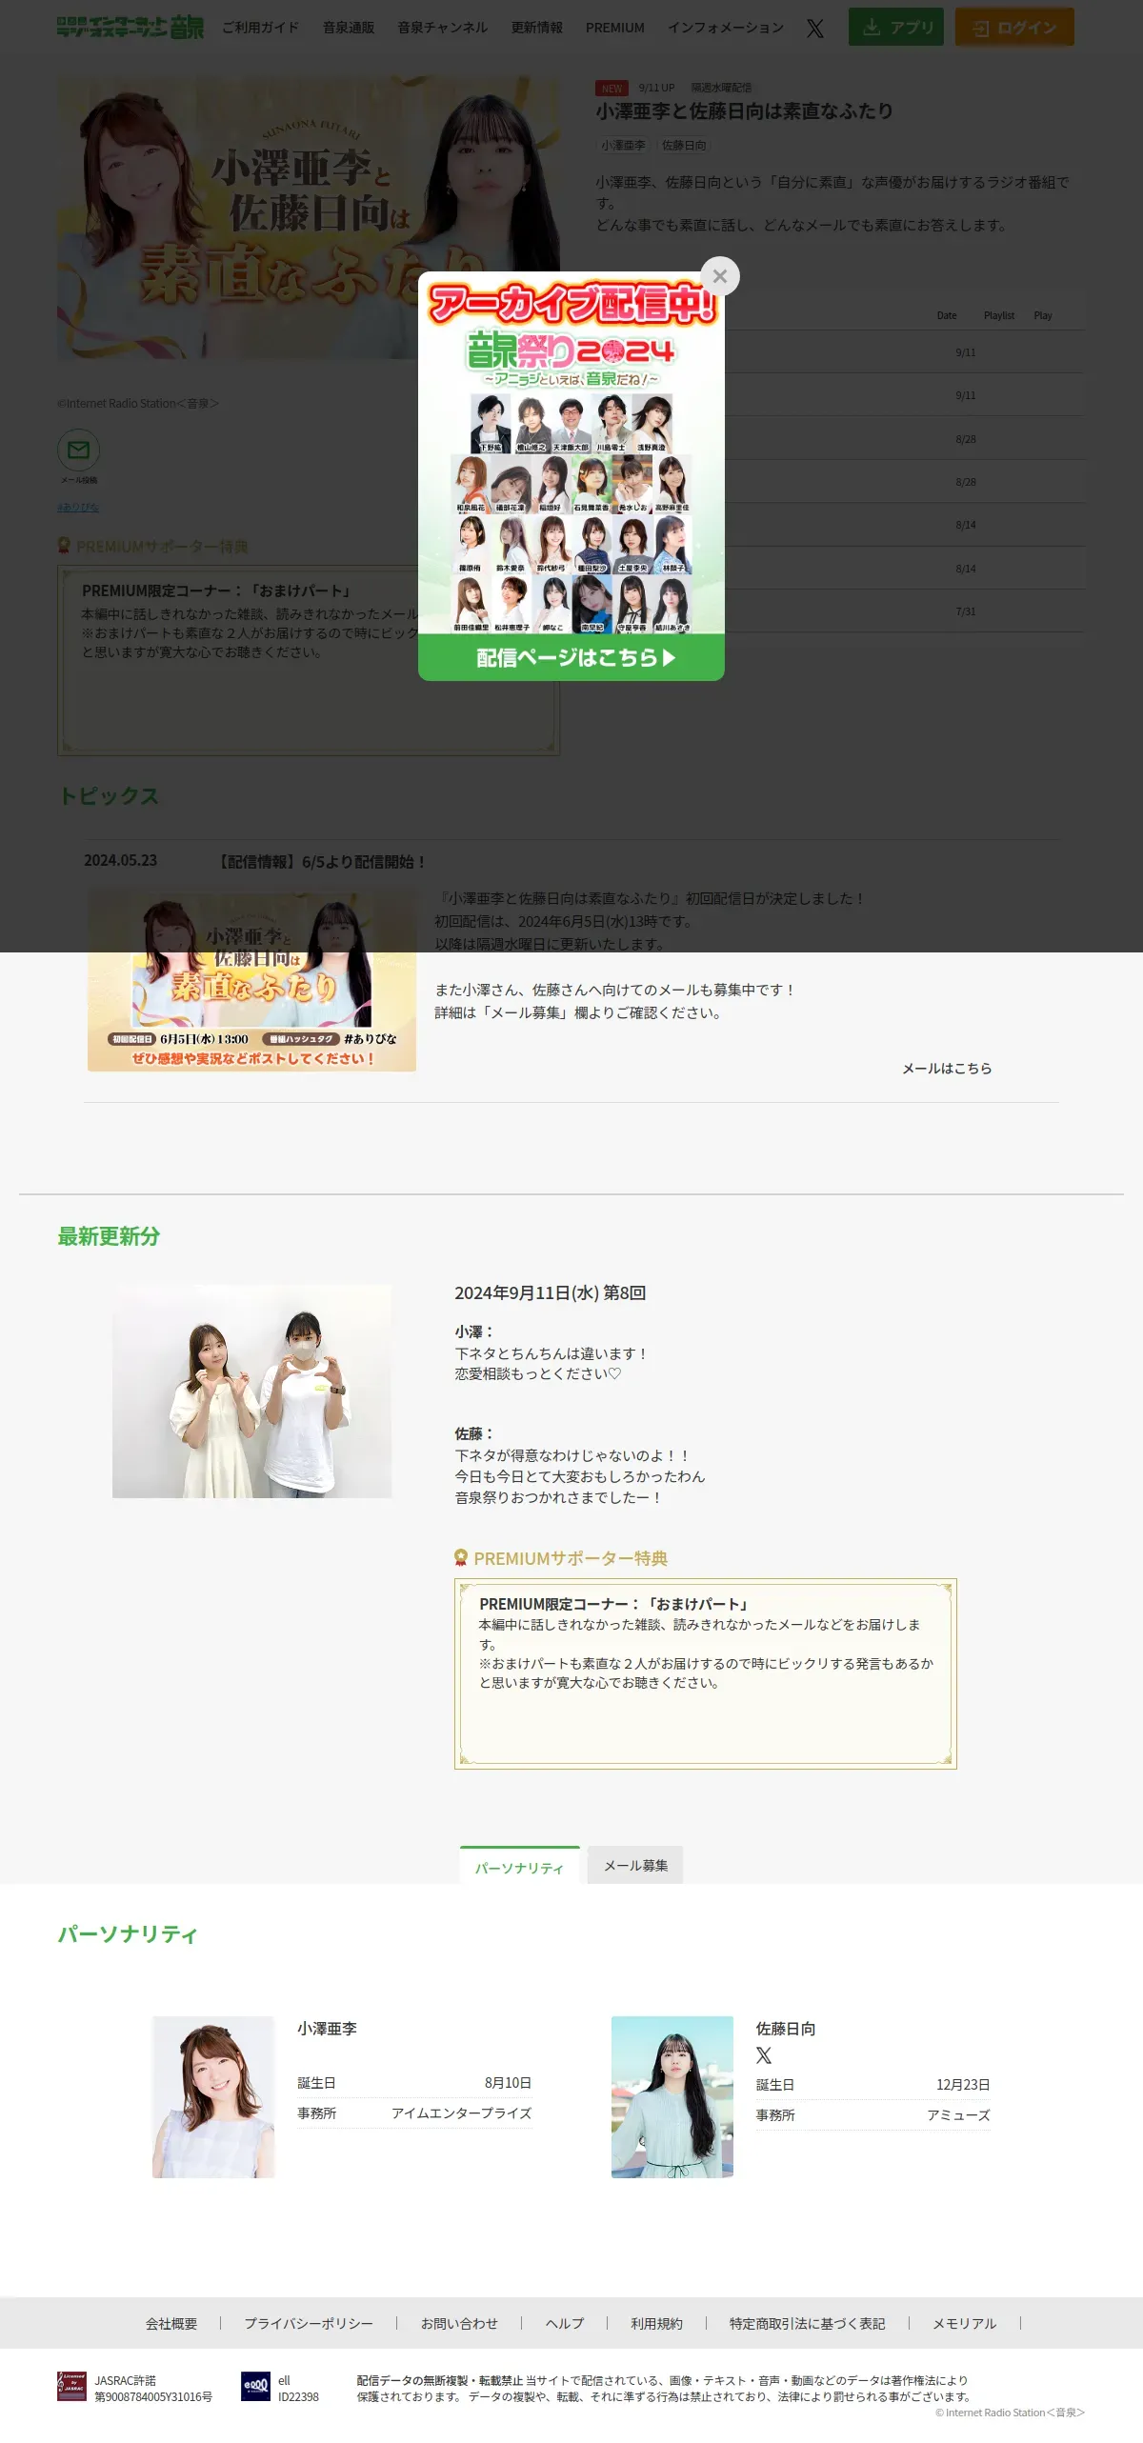Open 音泉チャンネル menu item
1143x2443 pixels.
pyautogui.click(x=443, y=28)
